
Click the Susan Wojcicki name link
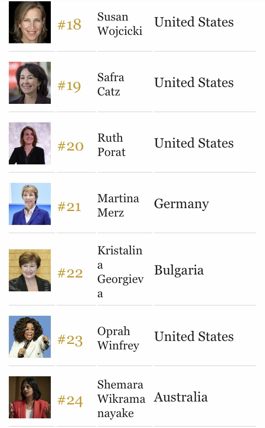point(120,24)
